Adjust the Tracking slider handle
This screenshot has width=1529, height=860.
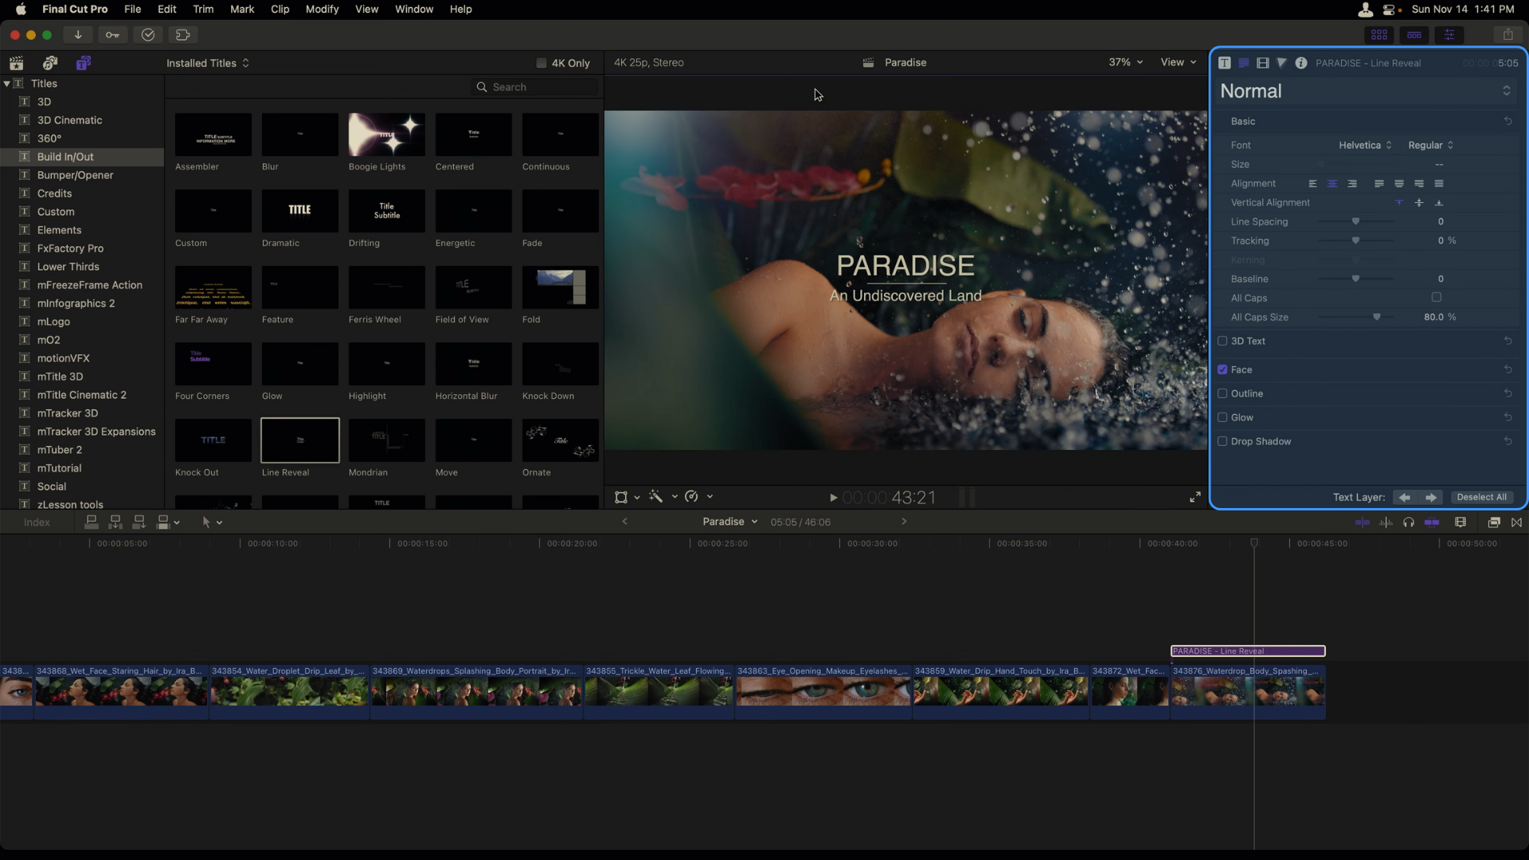tap(1355, 240)
